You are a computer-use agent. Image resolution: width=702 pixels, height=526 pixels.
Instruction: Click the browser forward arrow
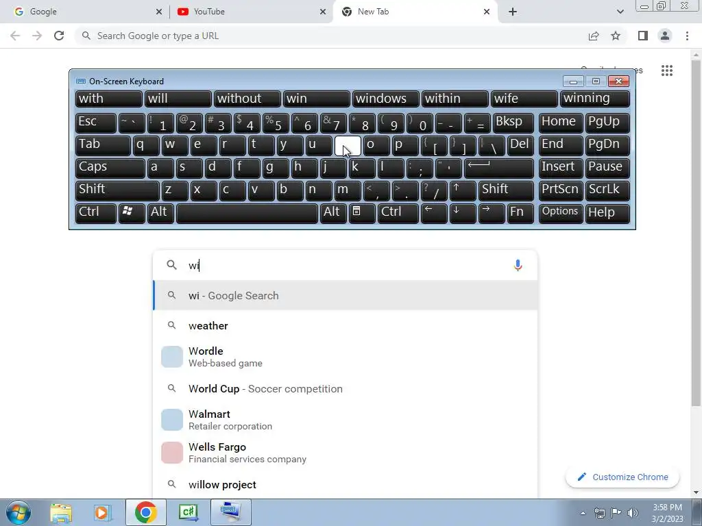point(37,36)
